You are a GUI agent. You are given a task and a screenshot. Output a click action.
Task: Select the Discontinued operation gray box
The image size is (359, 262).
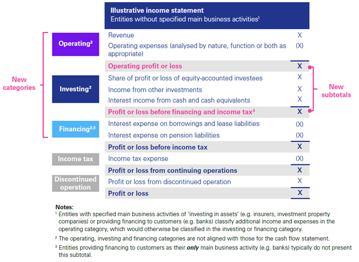75,183
